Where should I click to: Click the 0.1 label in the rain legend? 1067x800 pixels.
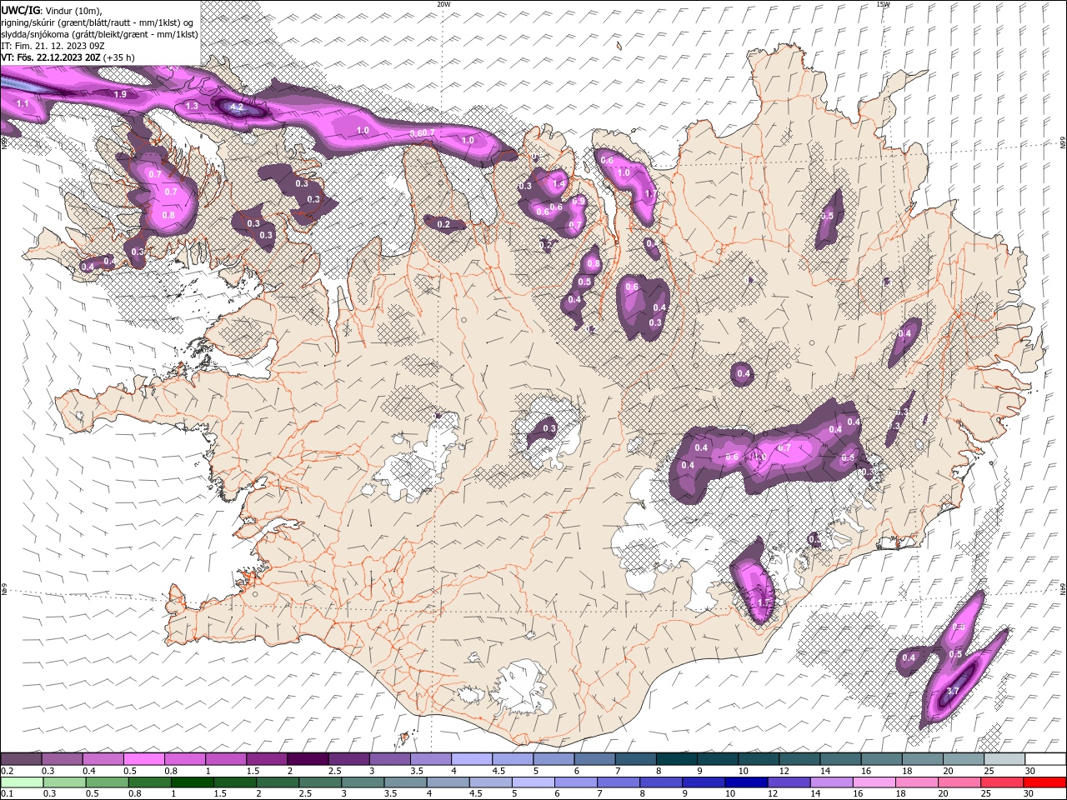[x=7, y=793]
